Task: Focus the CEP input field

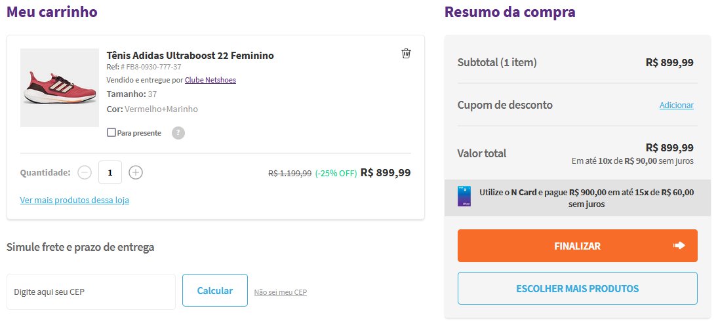Action: tap(91, 292)
